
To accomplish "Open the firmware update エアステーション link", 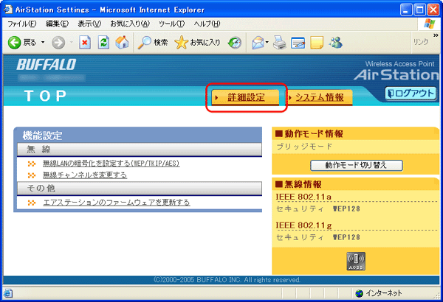I will click(116, 202).
